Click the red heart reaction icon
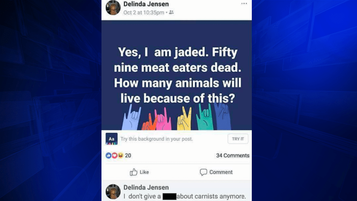 115,155
